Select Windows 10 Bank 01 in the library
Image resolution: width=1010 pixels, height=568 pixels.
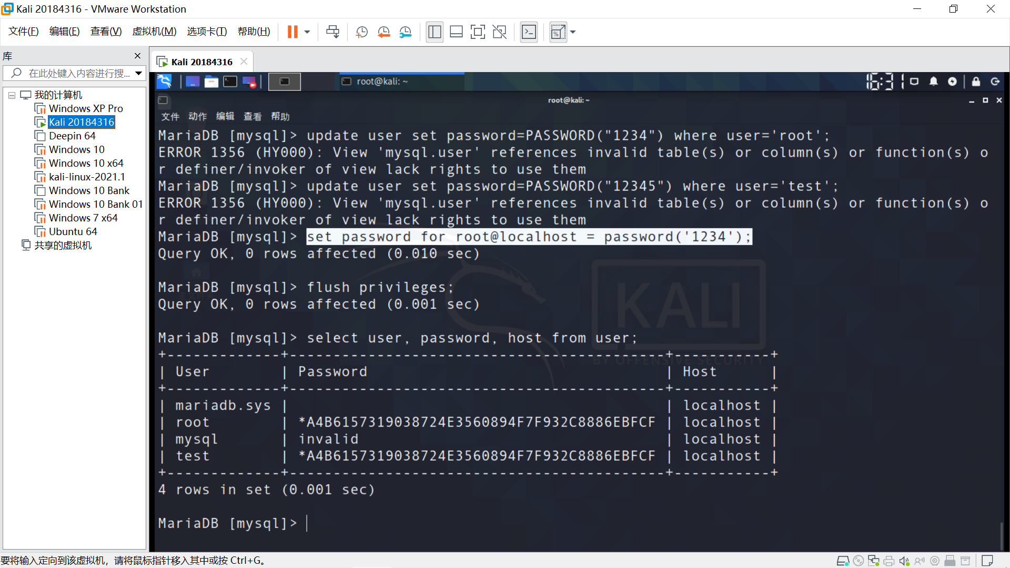(x=95, y=204)
